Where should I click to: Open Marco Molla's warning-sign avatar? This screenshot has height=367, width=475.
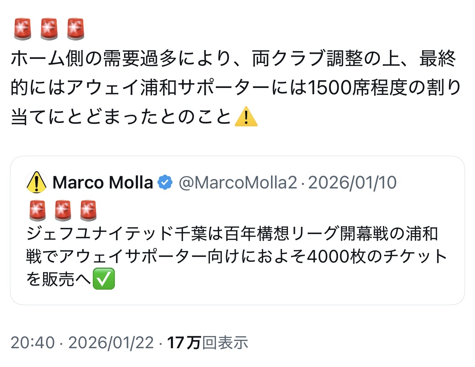(36, 182)
